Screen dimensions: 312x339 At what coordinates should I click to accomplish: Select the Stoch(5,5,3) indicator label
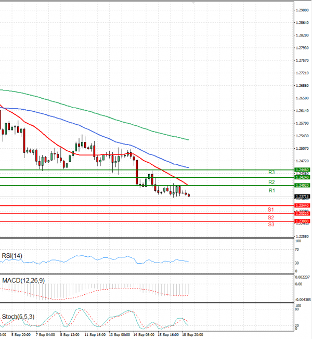tap(19, 316)
